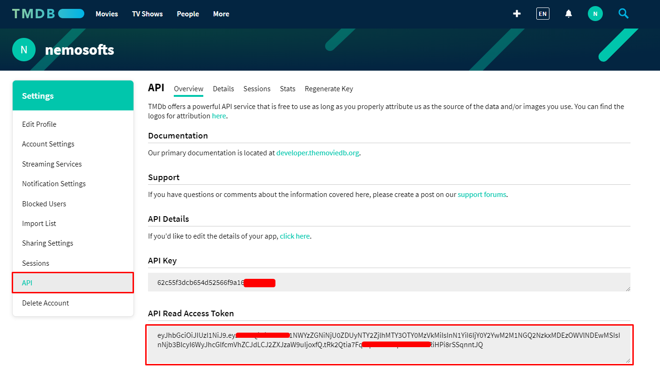Switch to the Sessions tab
This screenshot has height=371, width=660.
tap(257, 89)
